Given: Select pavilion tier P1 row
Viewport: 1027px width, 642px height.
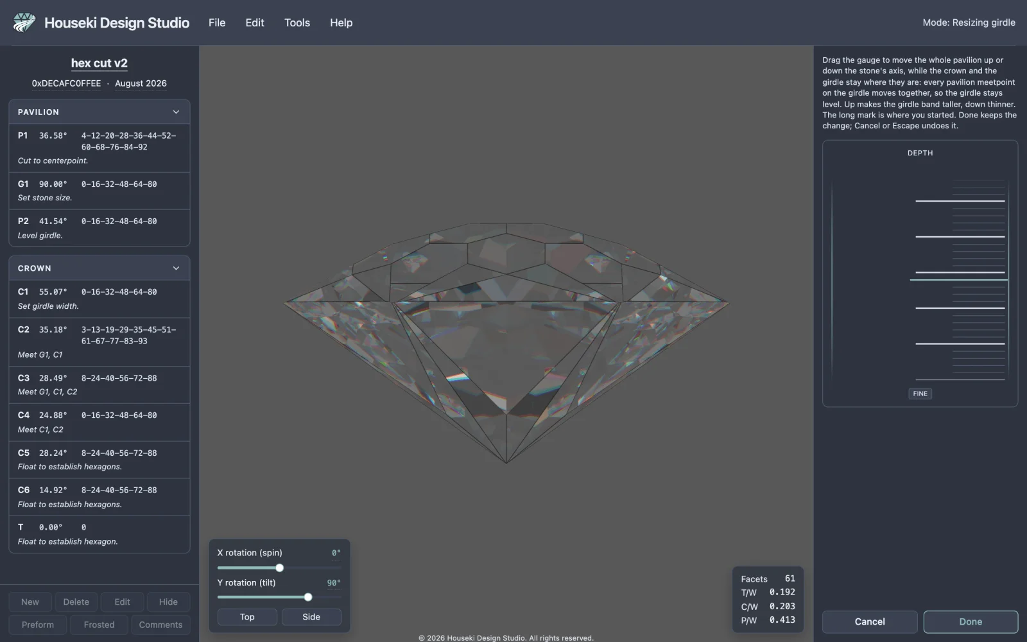Looking at the screenshot, I should 99,148.
